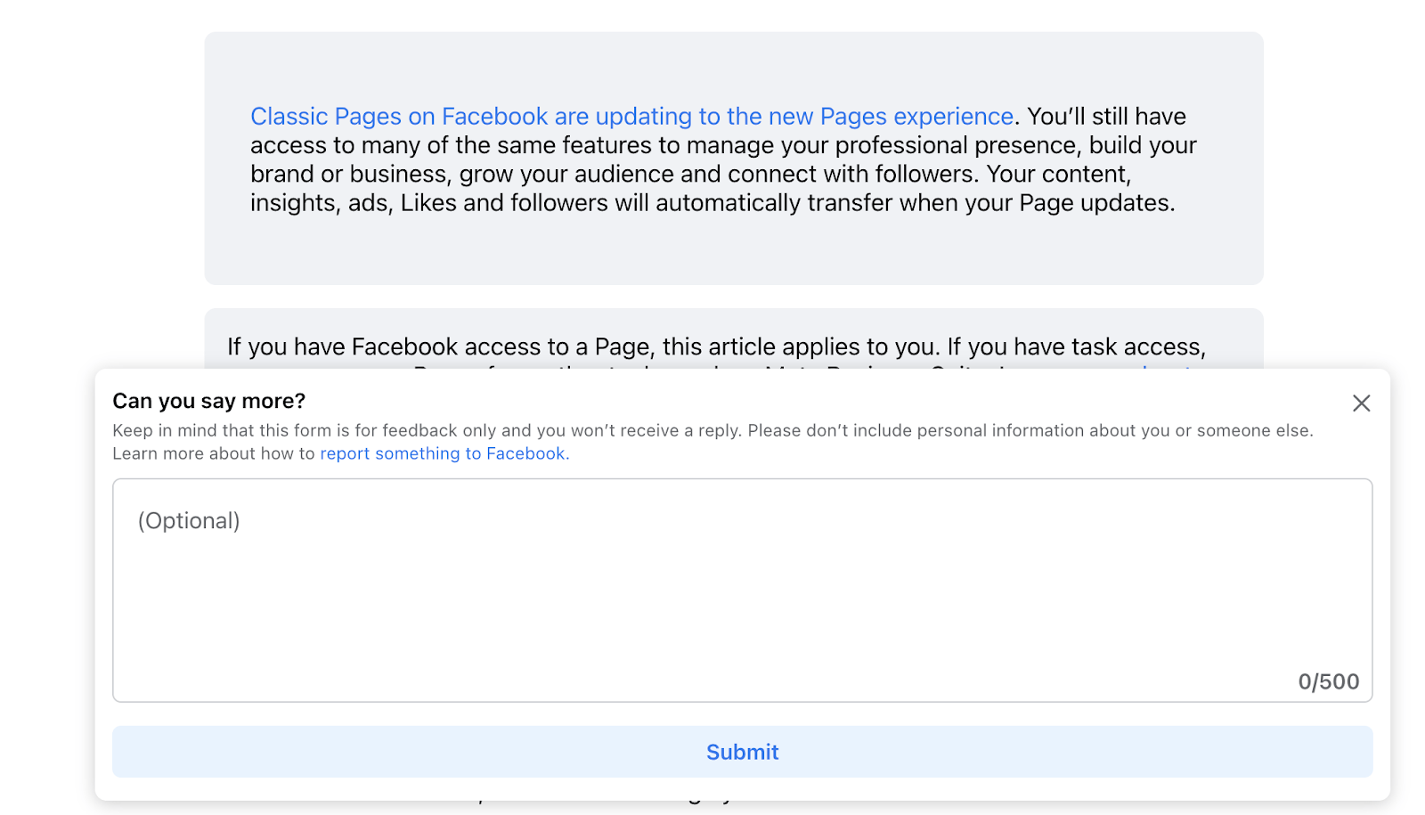Click the "Can you say more?" heading

coord(208,401)
